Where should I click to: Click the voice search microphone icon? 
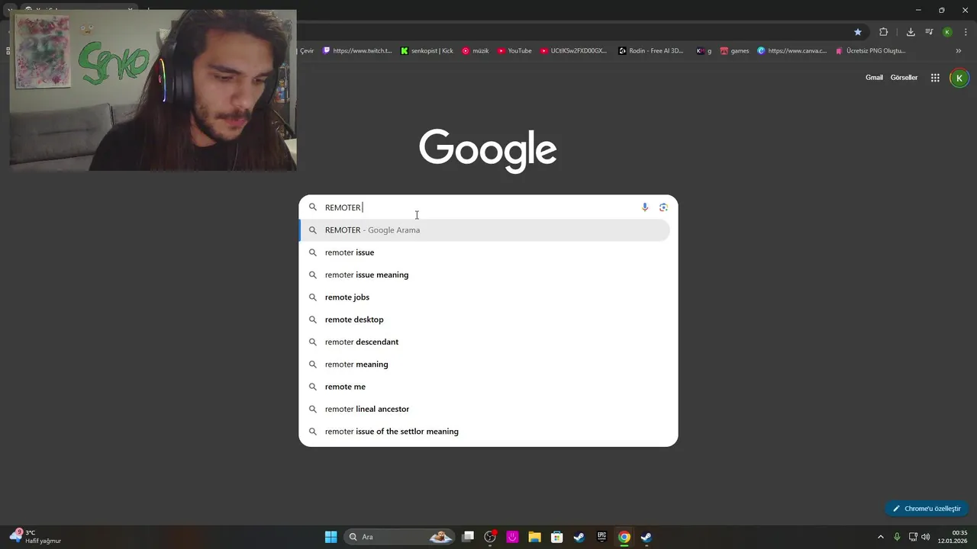[645, 207]
